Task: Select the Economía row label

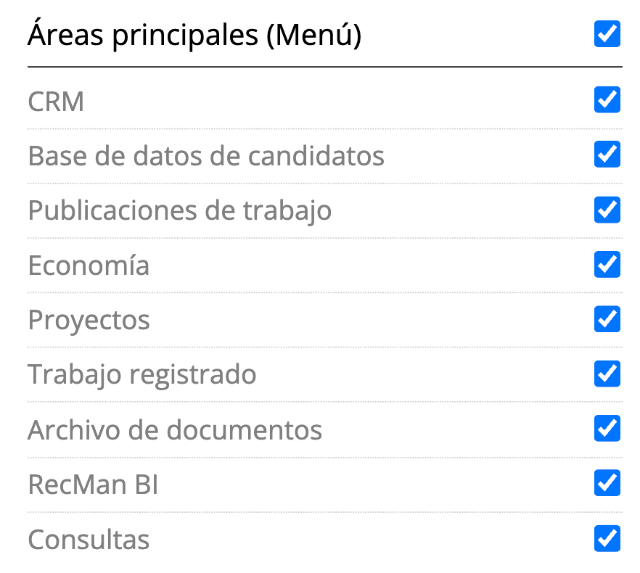Action: pos(89,265)
